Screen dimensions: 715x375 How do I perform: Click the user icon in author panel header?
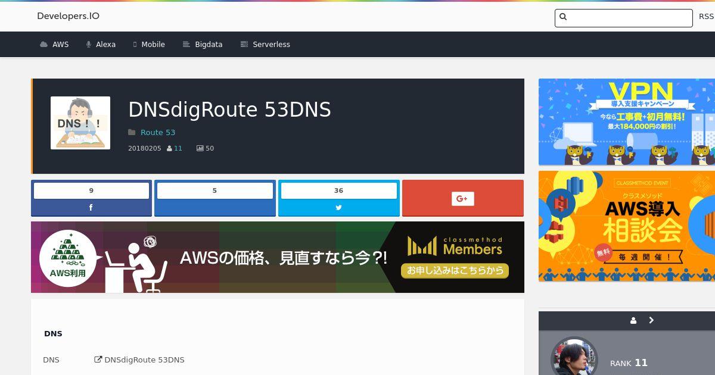tap(633, 320)
